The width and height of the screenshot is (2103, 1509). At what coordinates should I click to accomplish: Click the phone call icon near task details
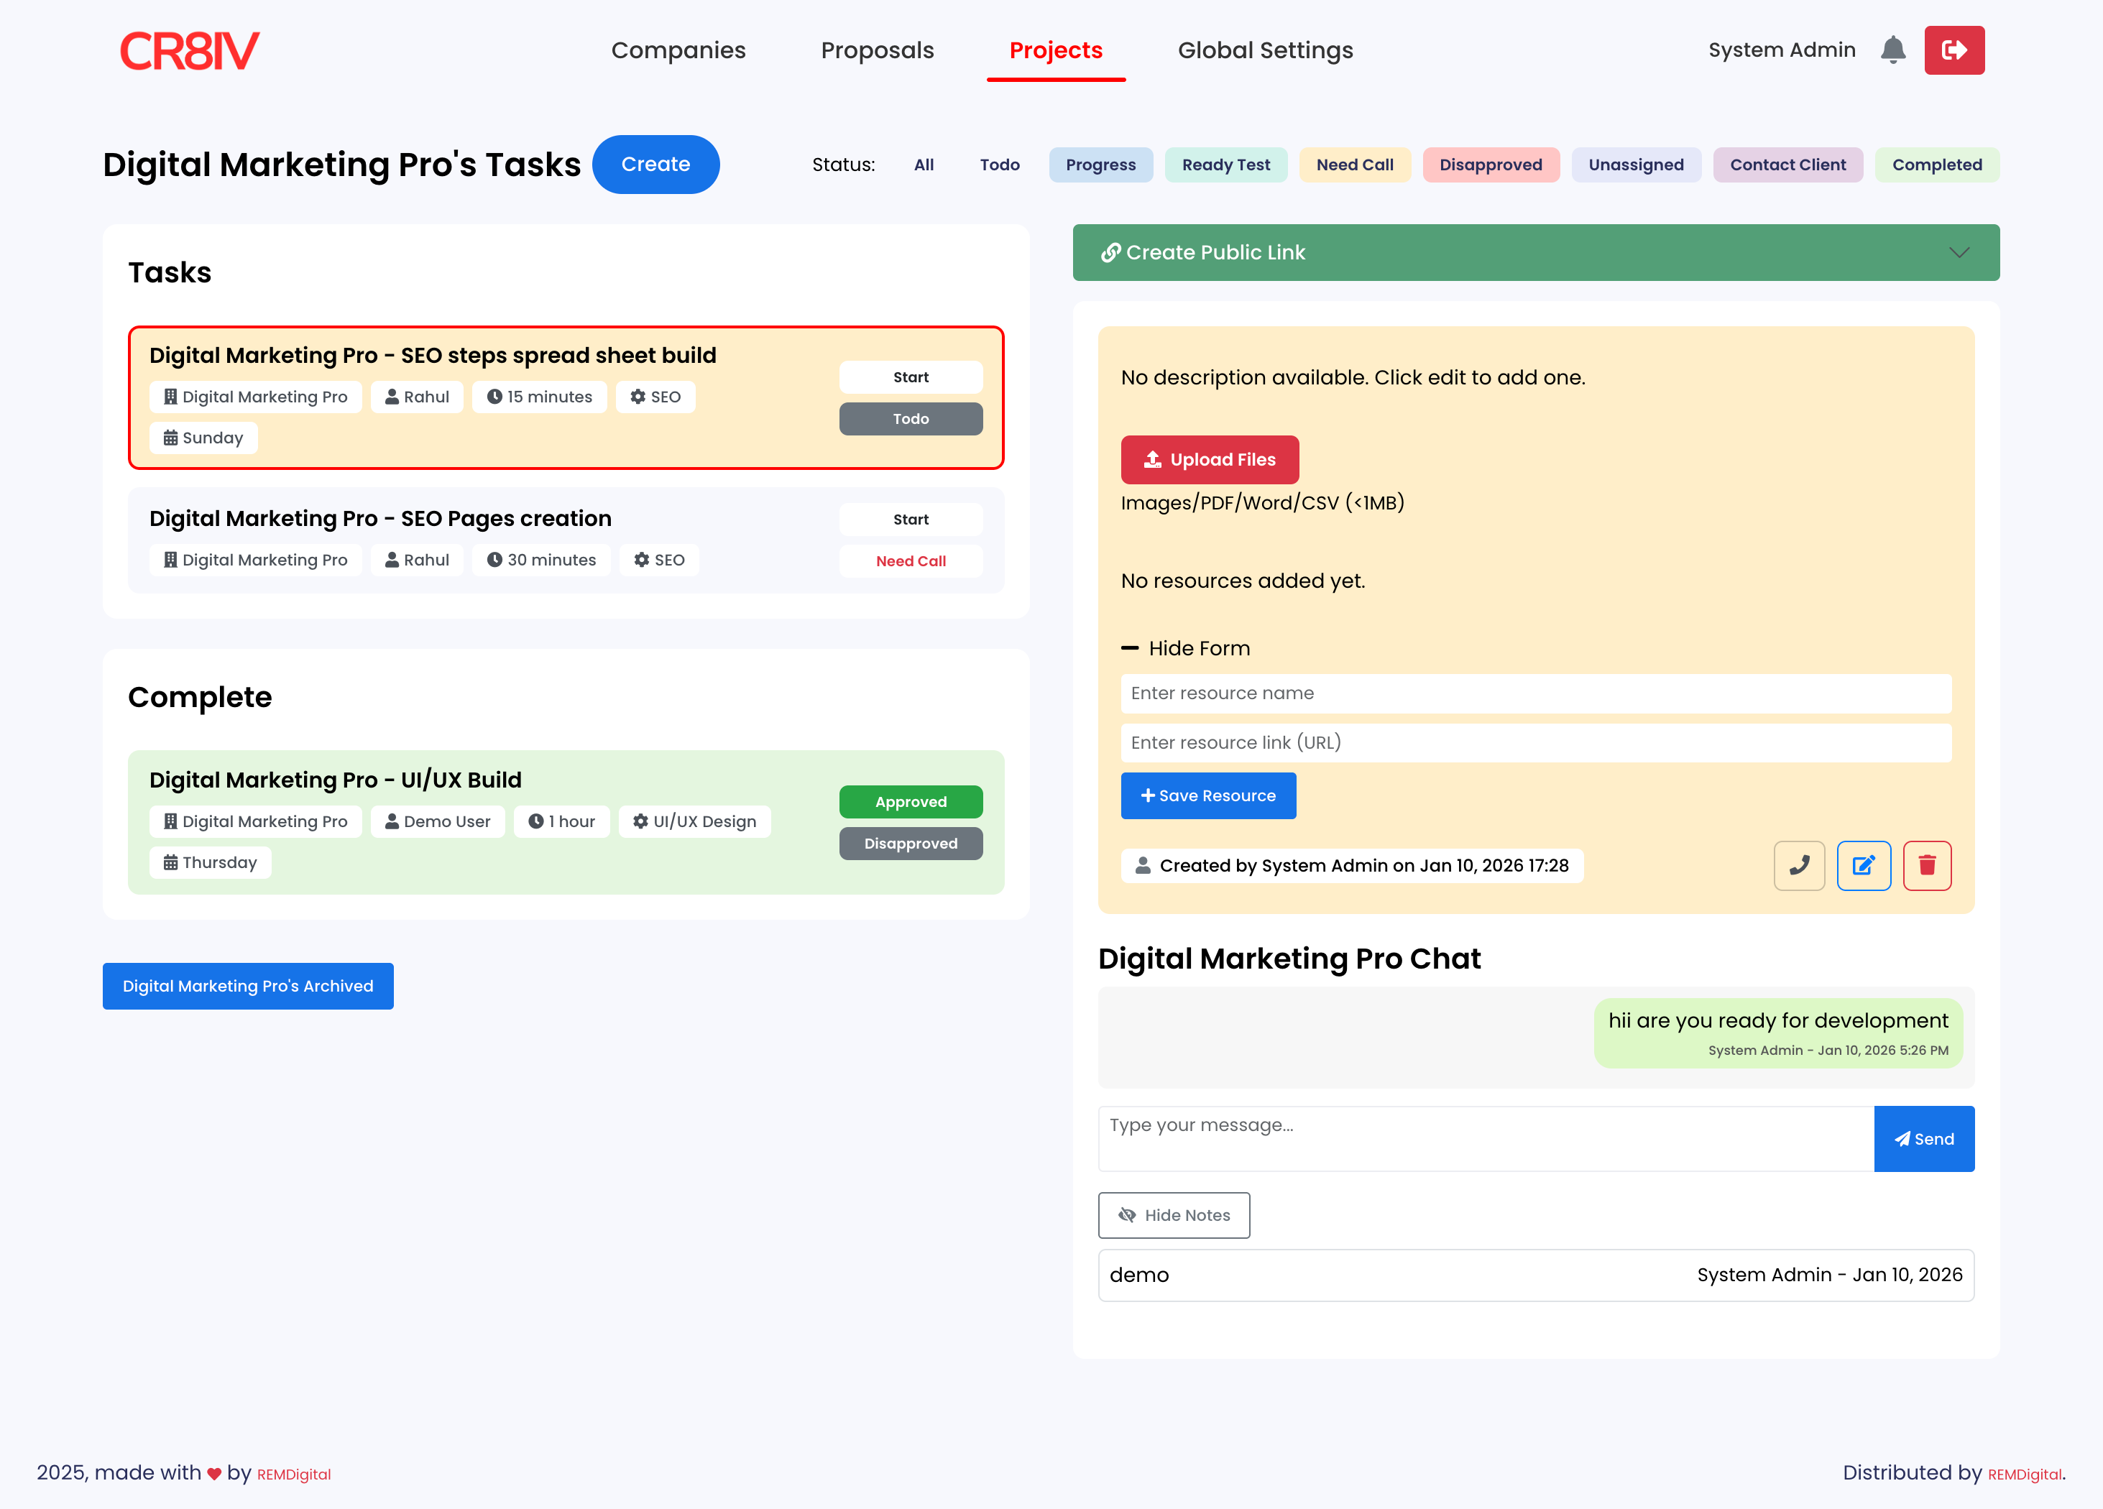[1799, 865]
